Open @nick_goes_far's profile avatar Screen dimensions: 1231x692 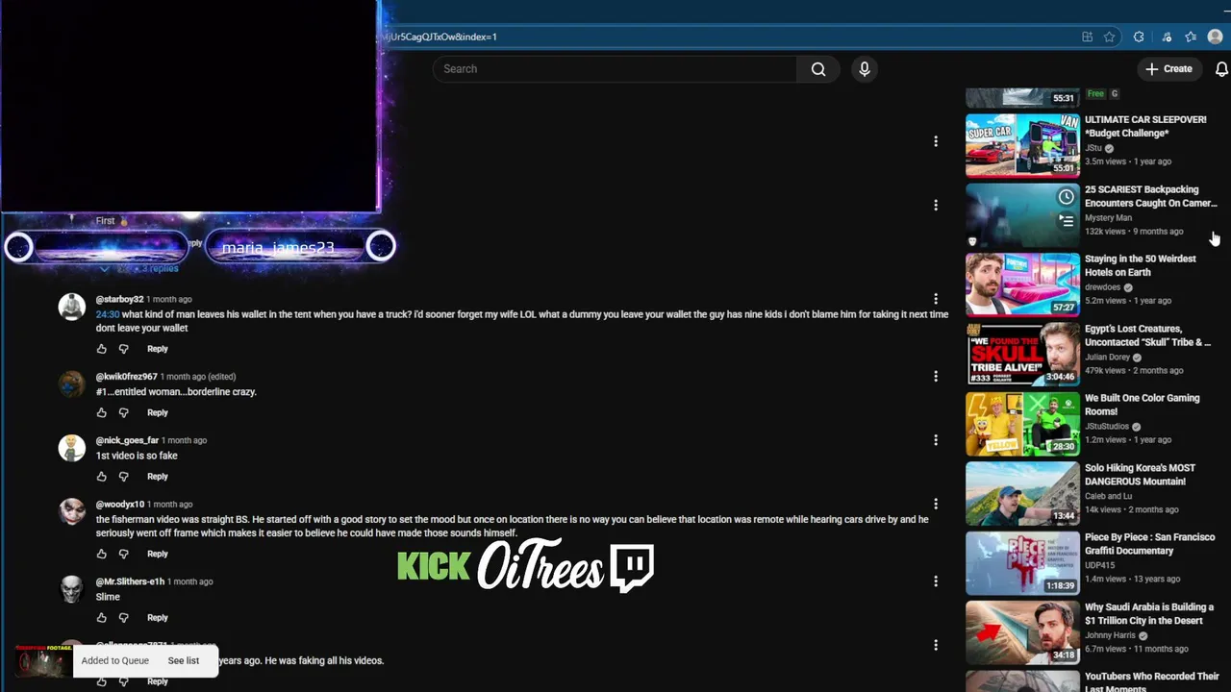72,448
